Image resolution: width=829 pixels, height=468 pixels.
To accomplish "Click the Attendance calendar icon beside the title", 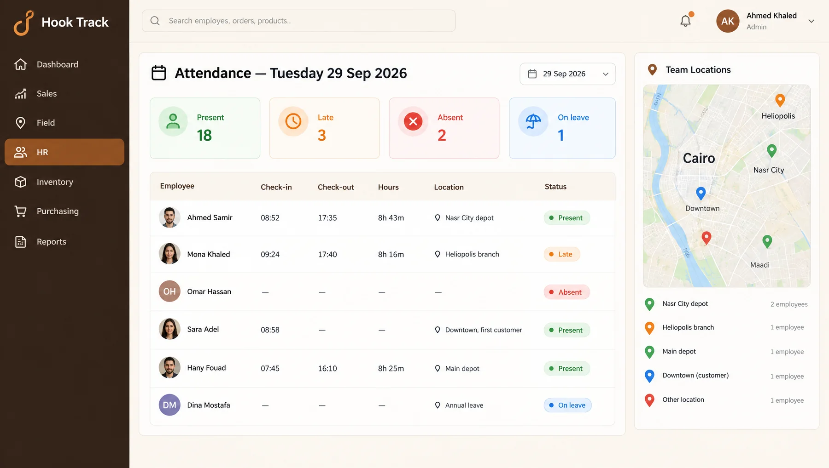I will pyautogui.click(x=159, y=73).
